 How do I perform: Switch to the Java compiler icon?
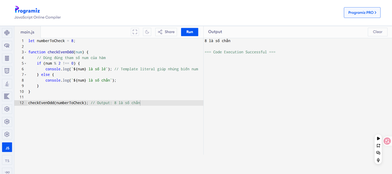(x=7, y=84)
